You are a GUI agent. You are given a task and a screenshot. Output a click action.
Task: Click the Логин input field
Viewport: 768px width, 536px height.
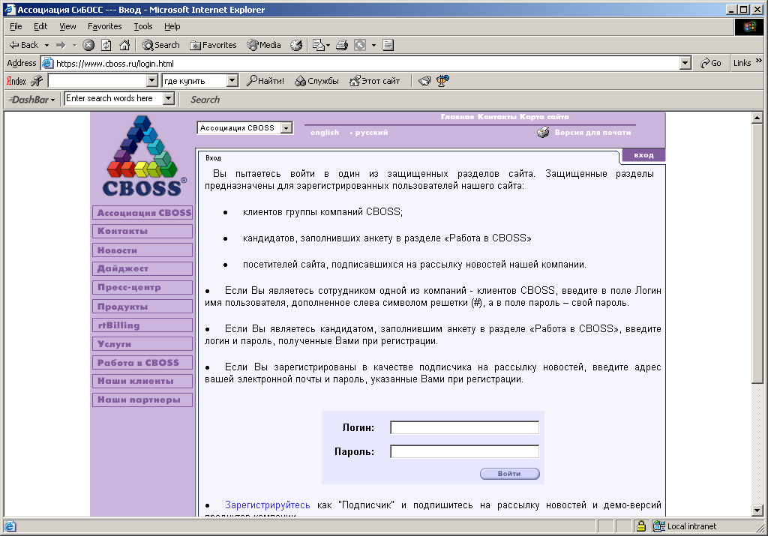coord(464,427)
